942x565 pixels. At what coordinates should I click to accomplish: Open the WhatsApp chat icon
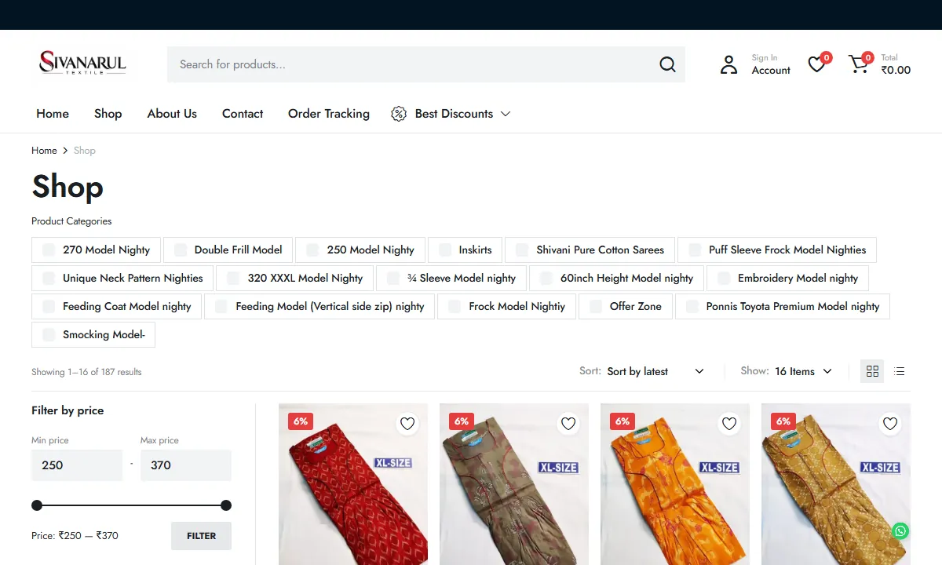coord(900,531)
